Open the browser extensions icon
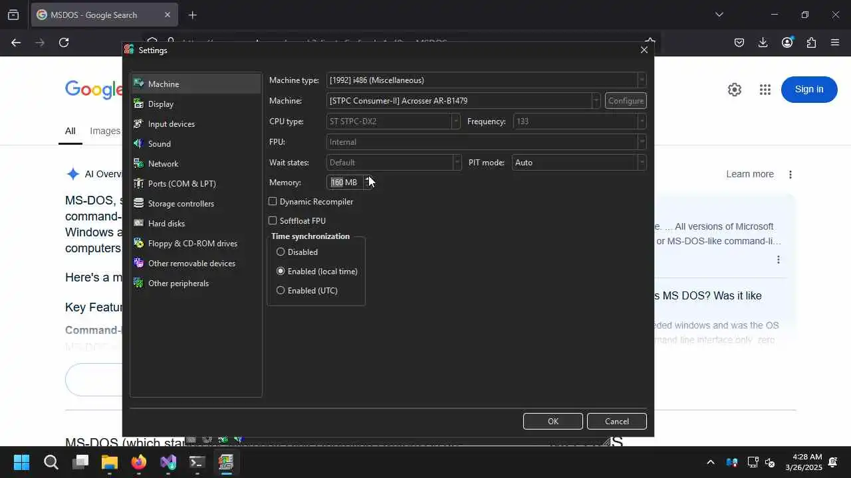Screen dimensions: 851x478 click(811, 42)
